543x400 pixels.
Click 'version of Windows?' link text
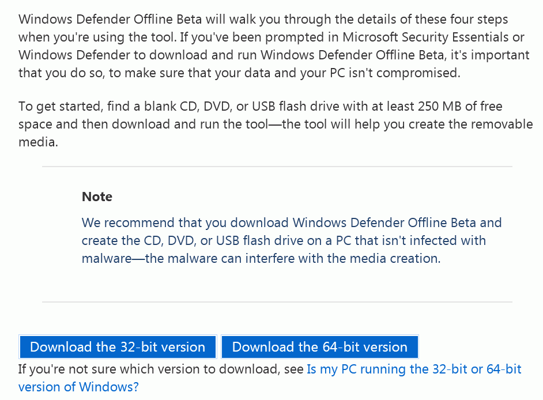tap(78, 387)
